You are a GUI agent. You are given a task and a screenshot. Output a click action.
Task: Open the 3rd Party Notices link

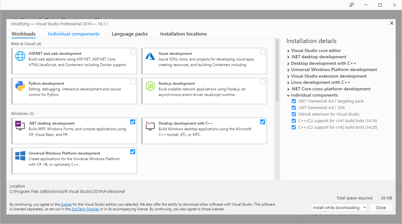85,209
